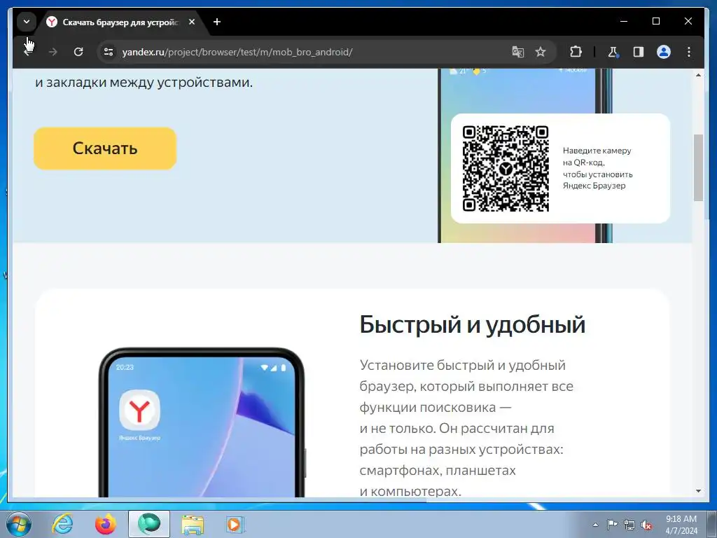Go back to the previous page

pyautogui.click(x=28, y=52)
